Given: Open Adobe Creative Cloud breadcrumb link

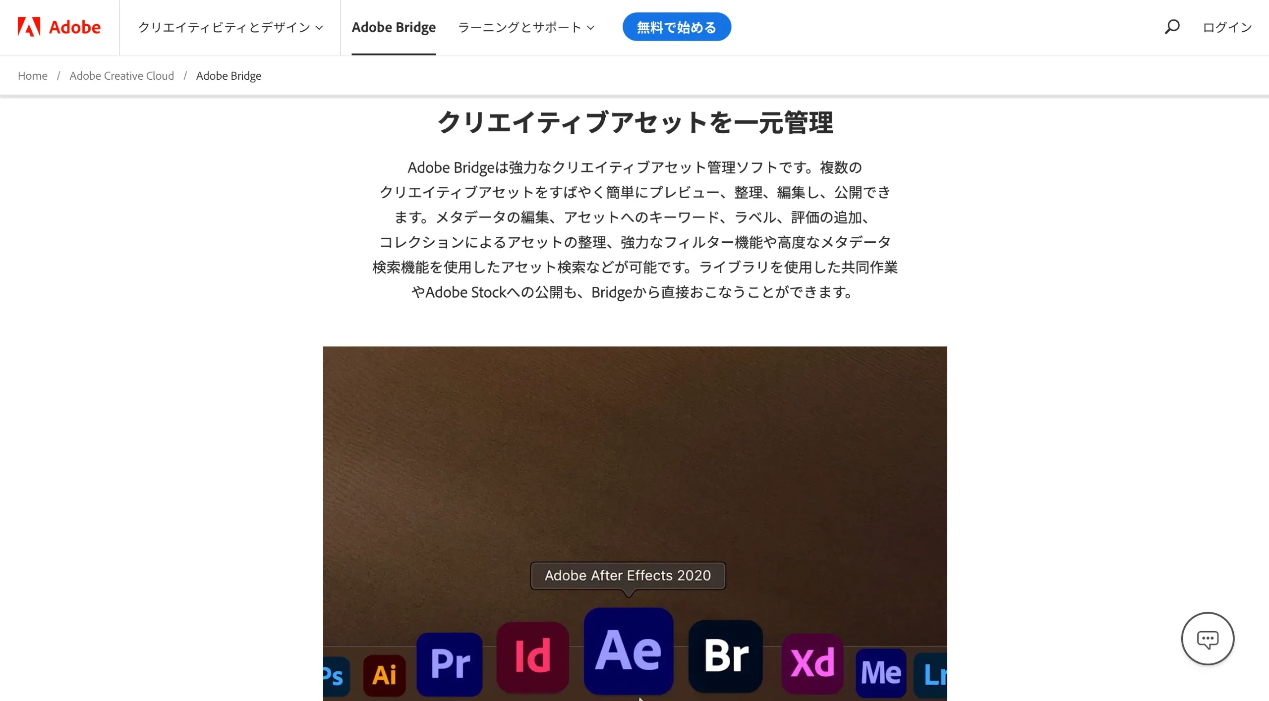Looking at the screenshot, I should coord(121,76).
